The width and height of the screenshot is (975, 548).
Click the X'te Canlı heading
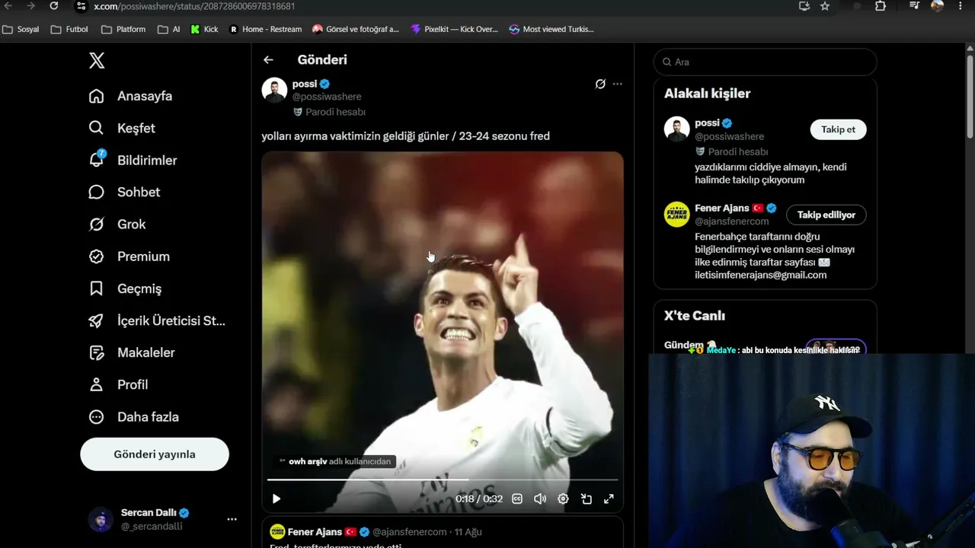pyautogui.click(x=695, y=316)
